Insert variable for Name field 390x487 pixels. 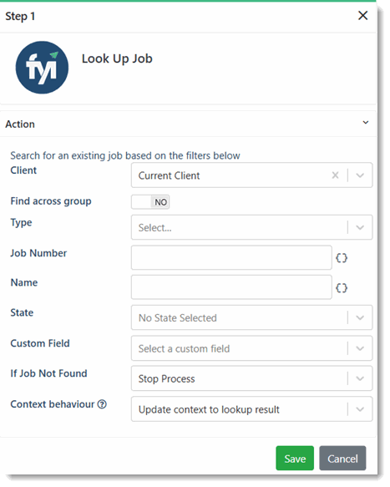(x=342, y=288)
